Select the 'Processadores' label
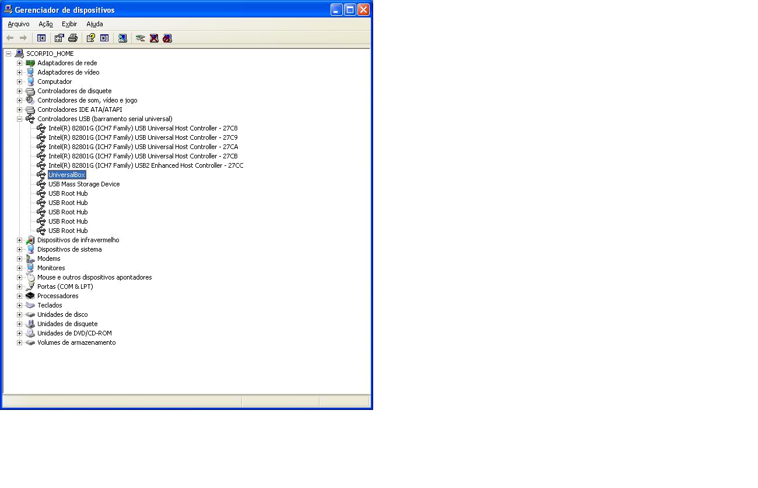This screenshot has height=488, width=758. (58, 296)
